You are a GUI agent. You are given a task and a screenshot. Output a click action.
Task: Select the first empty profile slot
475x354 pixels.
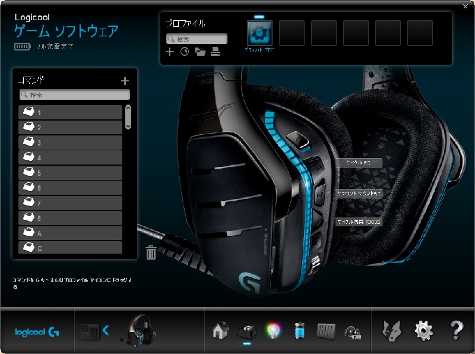(x=292, y=33)
